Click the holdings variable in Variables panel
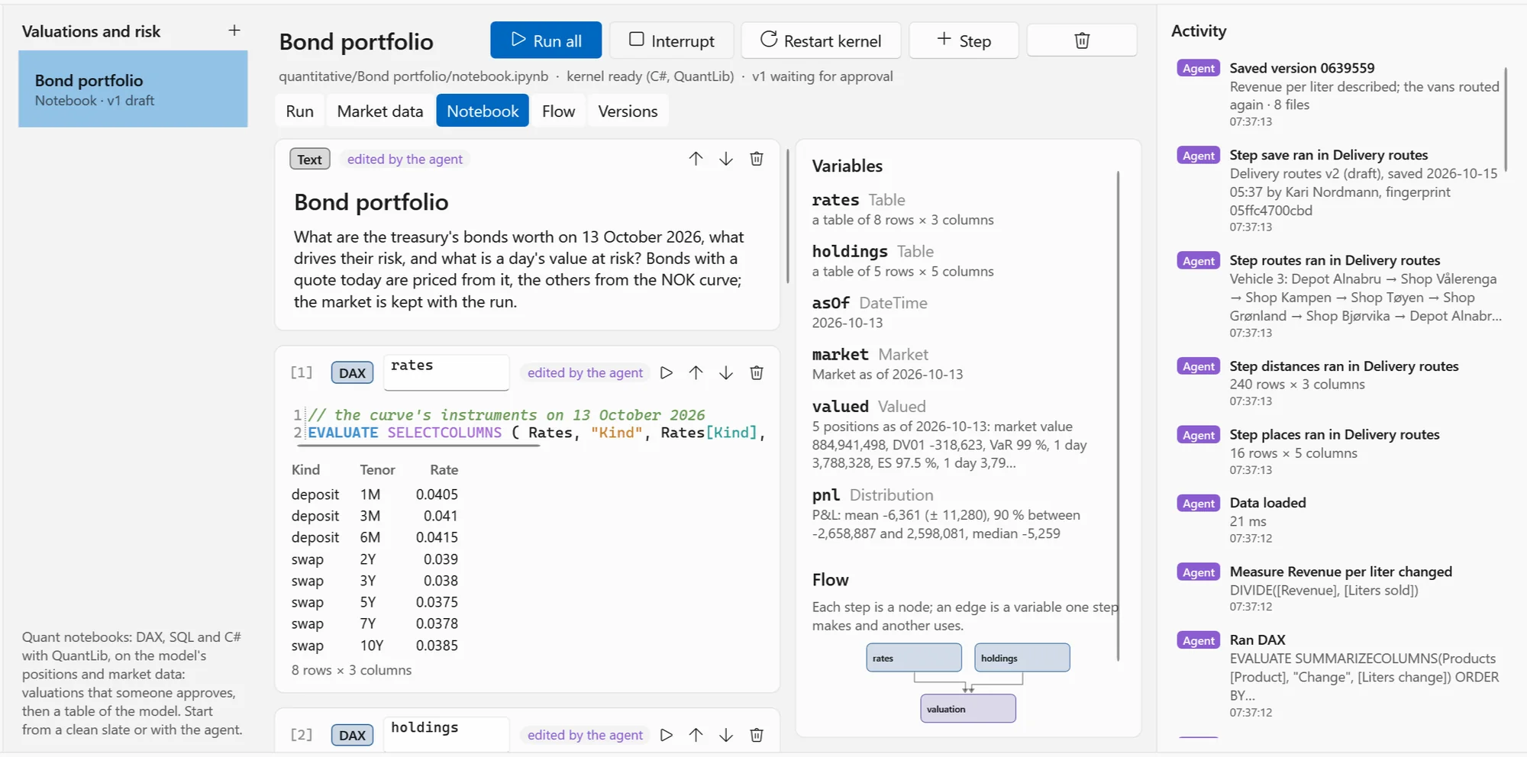Image resolution: width=1527 pixels, height=757 pixels. coord(902,261)
